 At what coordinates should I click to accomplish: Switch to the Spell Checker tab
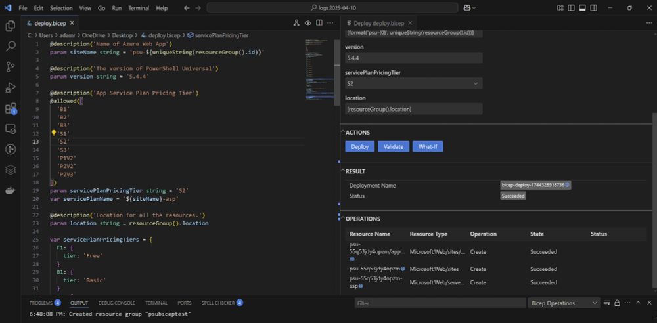(x=222, y=303)
